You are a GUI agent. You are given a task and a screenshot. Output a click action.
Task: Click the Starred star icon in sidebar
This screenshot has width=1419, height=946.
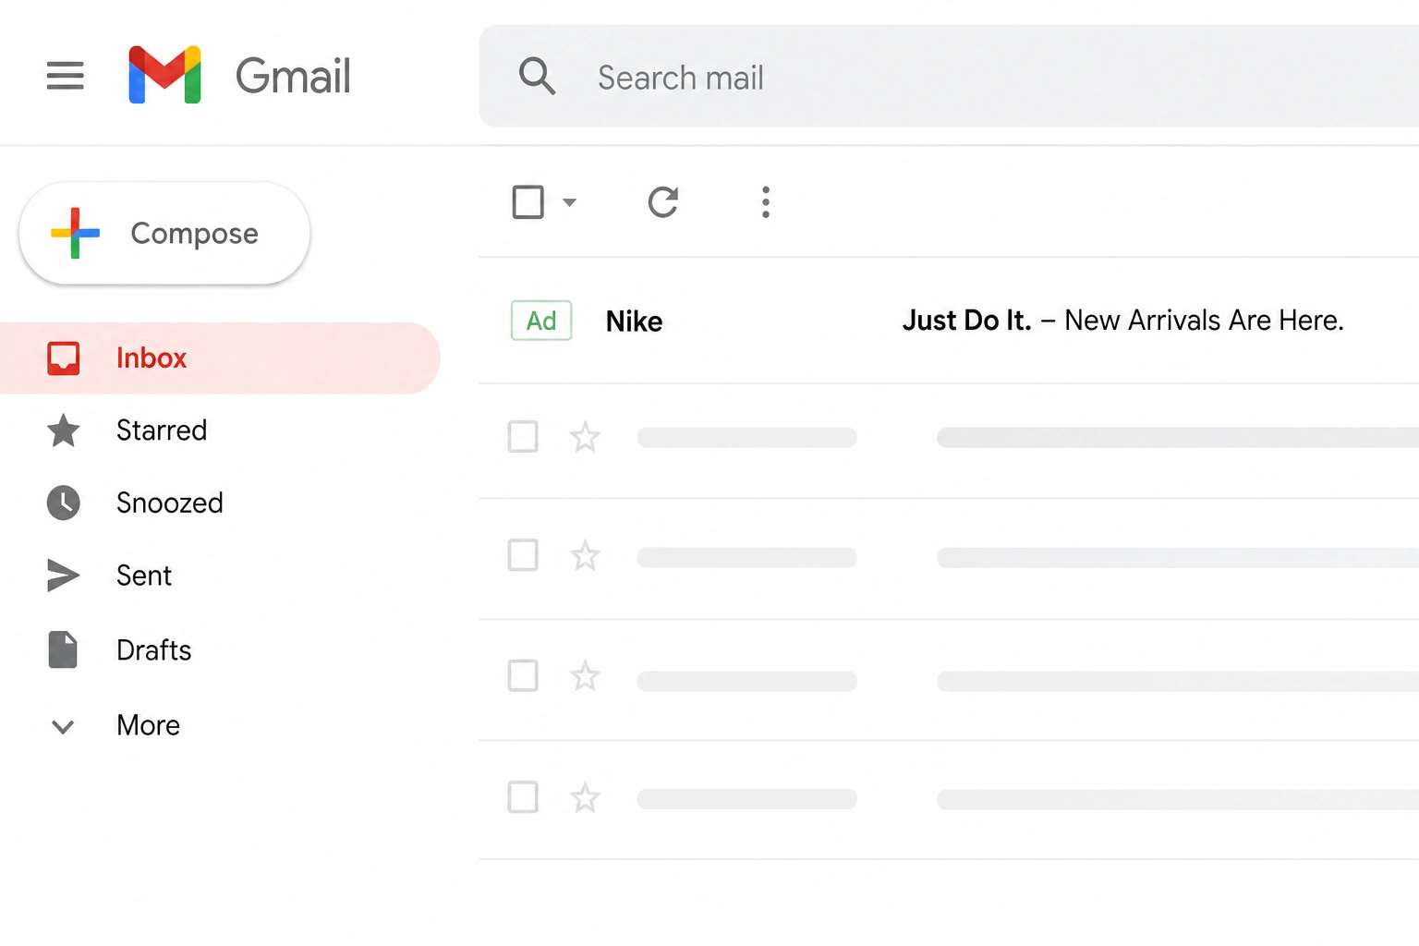click(x=64, y=431)
